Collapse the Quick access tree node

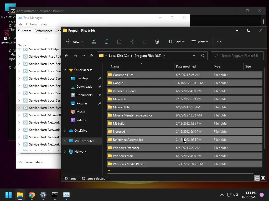[x=65, y=70]
